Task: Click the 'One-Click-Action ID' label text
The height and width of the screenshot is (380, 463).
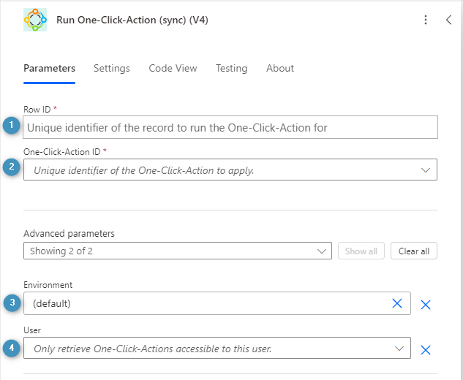Action: (x=62, y=152)
